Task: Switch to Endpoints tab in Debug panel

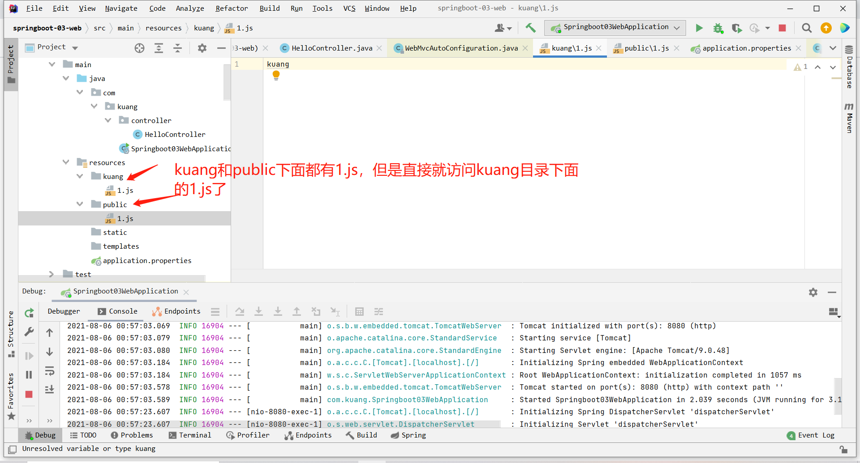Action: tap(176, 311)
